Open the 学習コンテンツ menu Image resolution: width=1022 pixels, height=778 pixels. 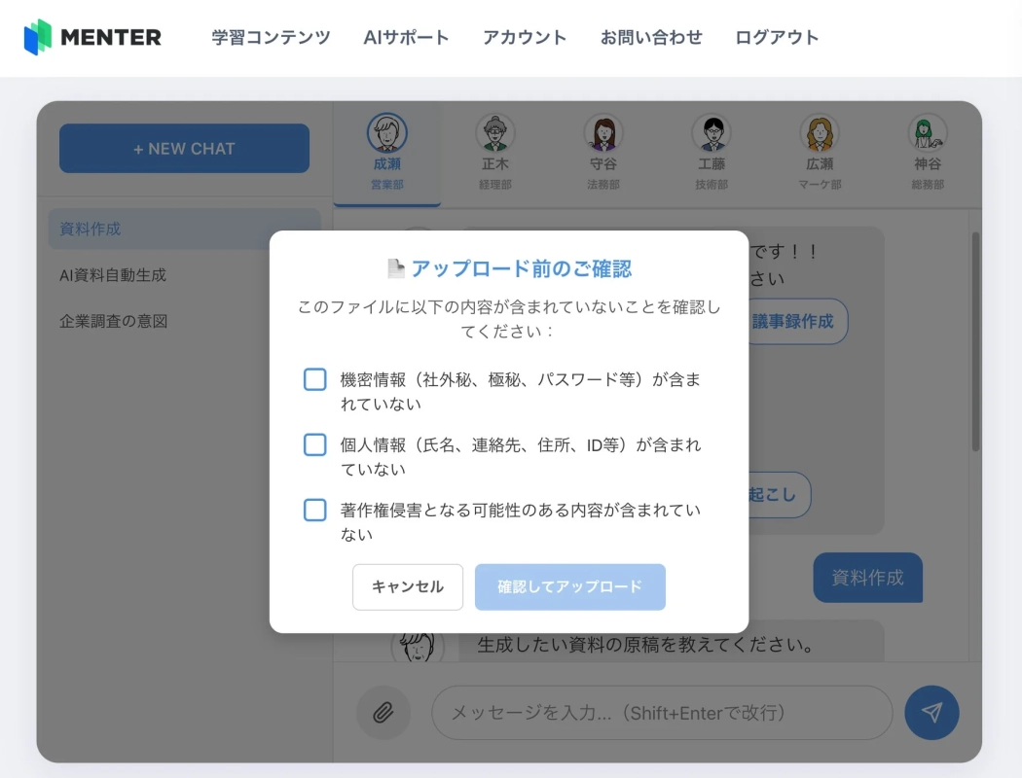click(270, 37)
